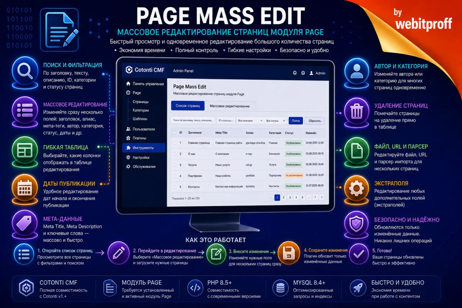Screen dimensions: 462x308
Task: Click the Плагины sidebar icon
Action: tap(128, 138)
